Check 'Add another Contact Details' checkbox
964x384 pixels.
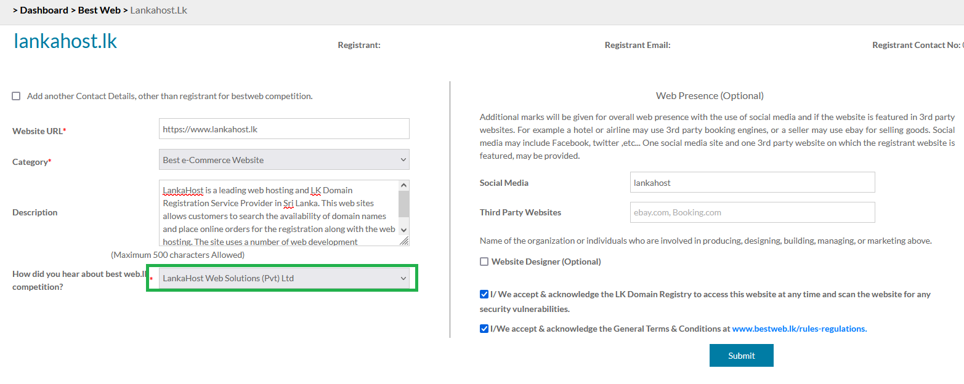16,96
